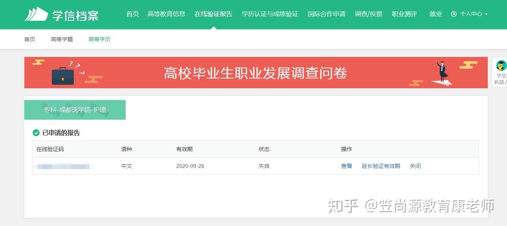The height and width of the screenshot is (226, 507).
Task: Click the 语种 column header
Action: [x=127, y=149]
